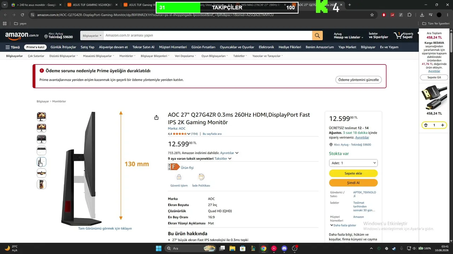The height and width of the screenshot is (254, 453).
Task: Open the browser downloads icon
Action: (422, 15)
